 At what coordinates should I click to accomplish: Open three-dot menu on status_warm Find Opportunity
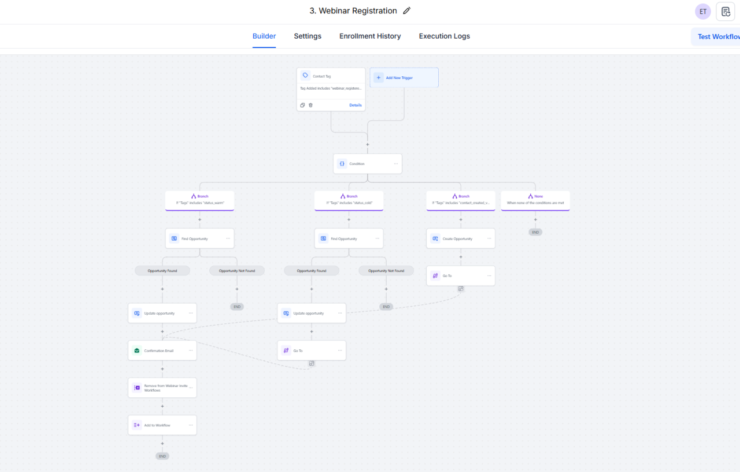(228, 238)
